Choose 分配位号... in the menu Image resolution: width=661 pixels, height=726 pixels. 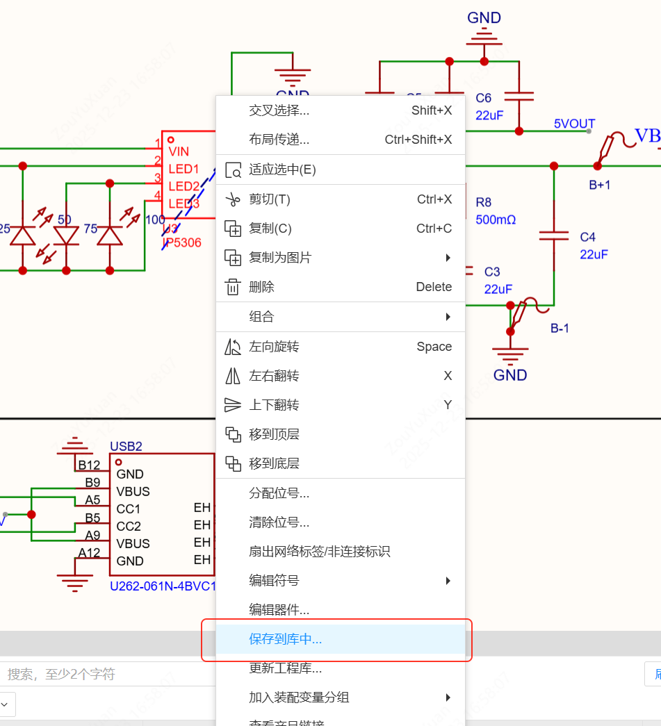279,493
